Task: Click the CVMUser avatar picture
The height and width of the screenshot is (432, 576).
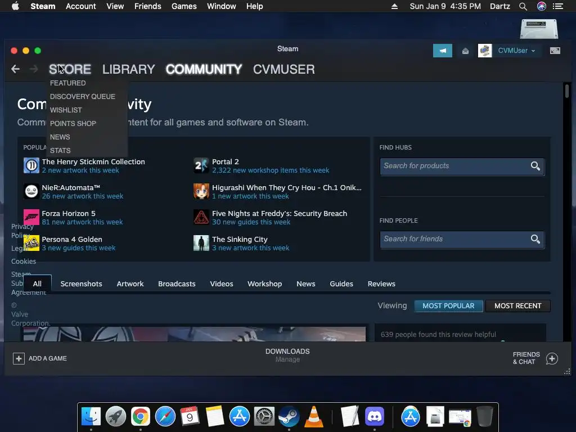Action: (484, 51)
